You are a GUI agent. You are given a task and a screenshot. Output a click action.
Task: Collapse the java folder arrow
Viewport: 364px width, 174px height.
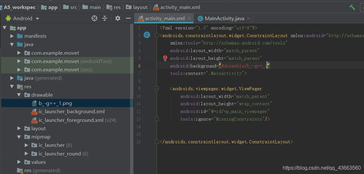12,44
